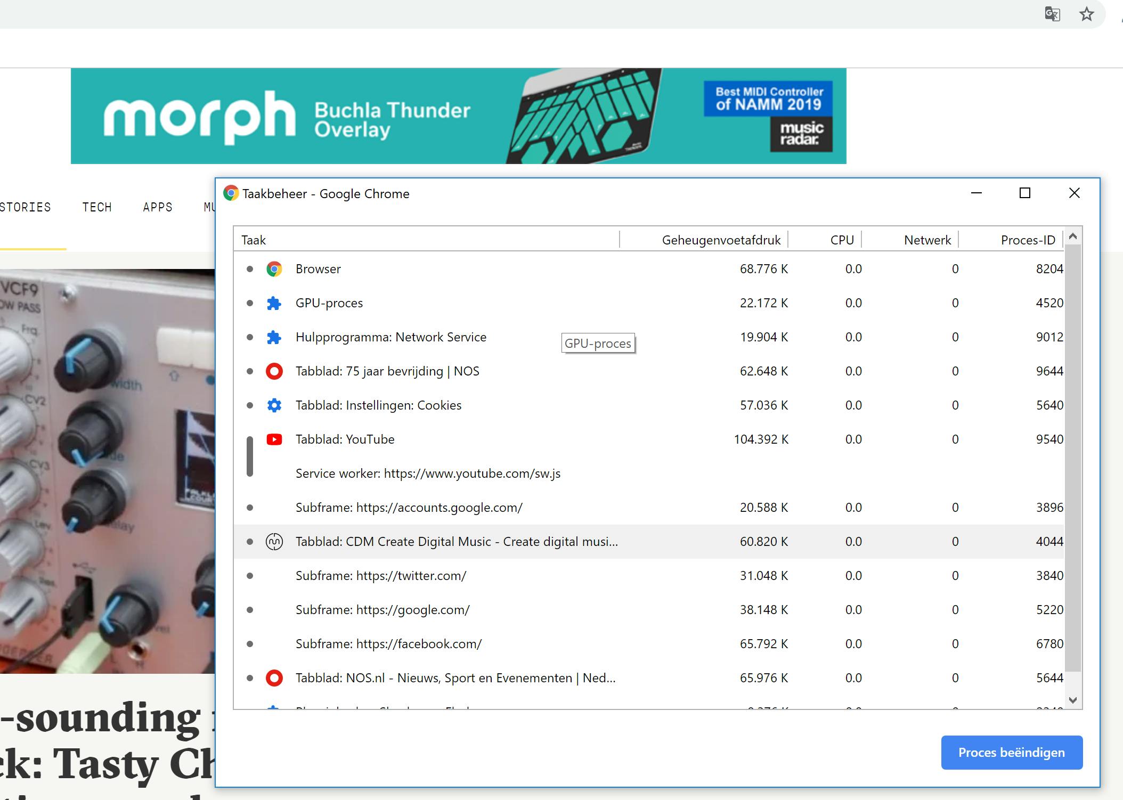Click the YouTube icon in task list
The width and height of the screenshot is (1123, 800).
[274, 439]
